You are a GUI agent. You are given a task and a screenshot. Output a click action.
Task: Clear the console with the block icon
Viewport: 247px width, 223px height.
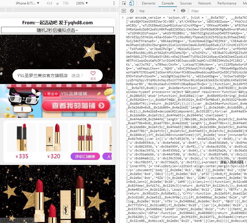coord(132,11)
